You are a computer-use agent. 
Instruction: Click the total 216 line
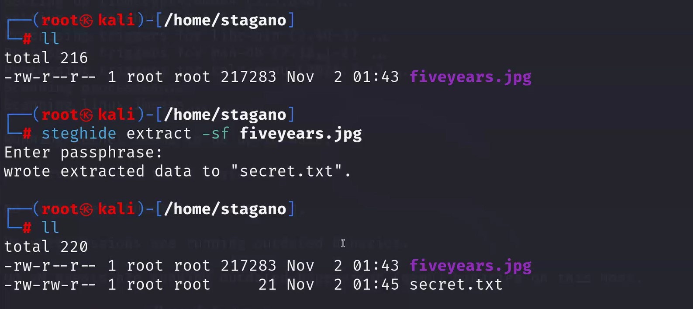46,58
